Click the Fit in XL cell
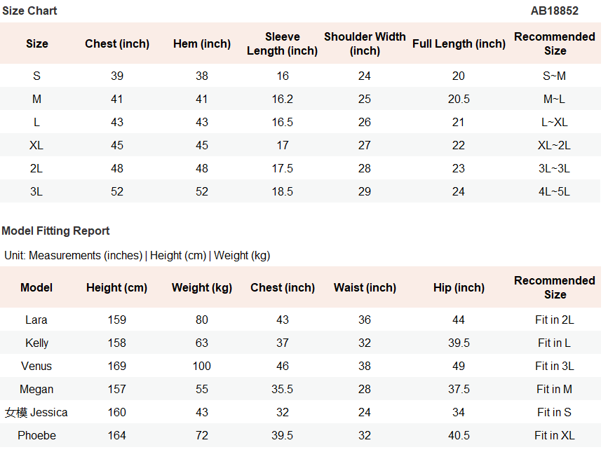Image resolution: width=608 pixels, height=452 pixels. click(x=555, y=435)
